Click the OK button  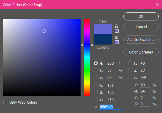[x=141, y=16]
